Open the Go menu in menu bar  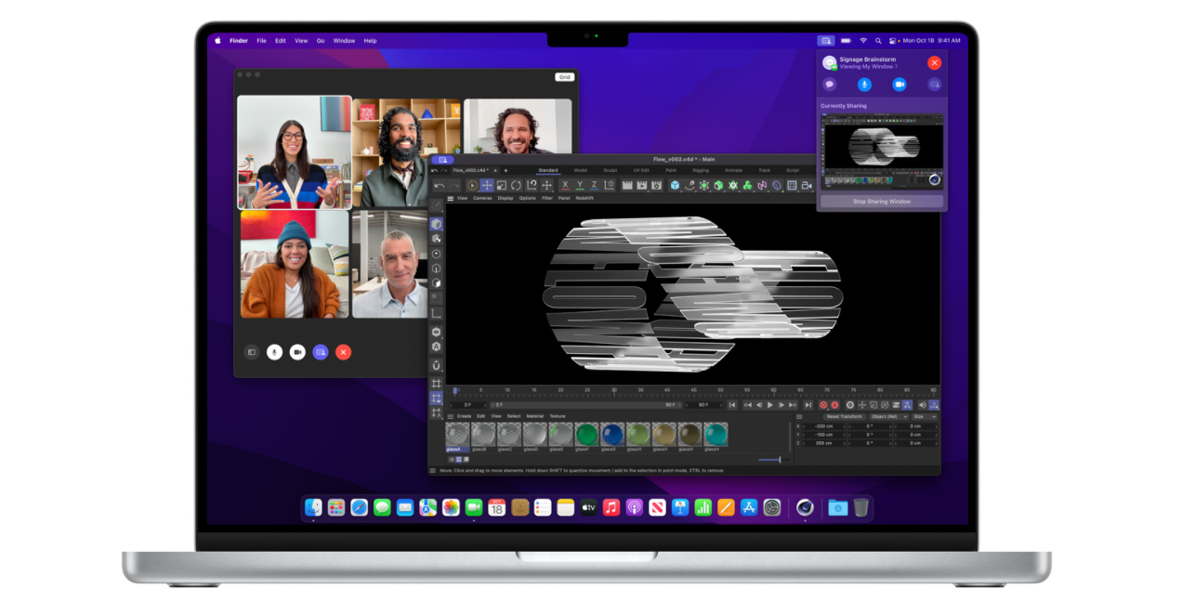point(321,41)
